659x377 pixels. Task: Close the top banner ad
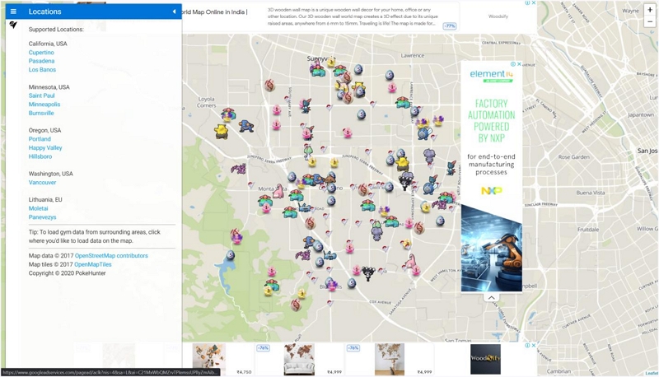coord(533,3)
